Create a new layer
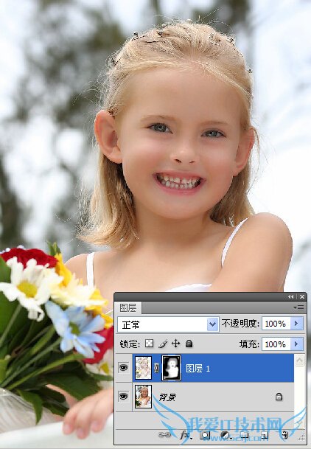 [x=265, y=435]
